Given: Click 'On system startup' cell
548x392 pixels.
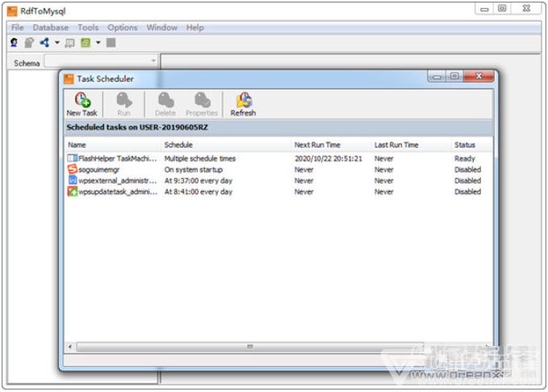Looking at the screenshot, I should (193, 170).
